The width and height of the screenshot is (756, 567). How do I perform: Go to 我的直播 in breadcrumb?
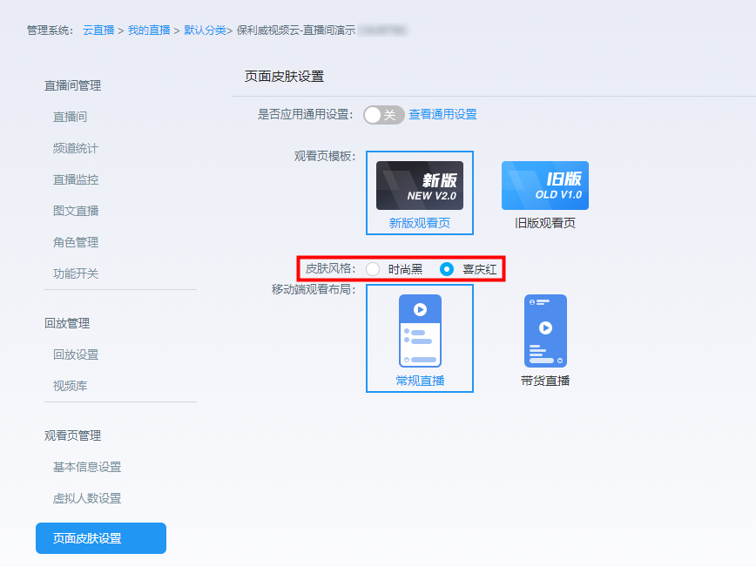pos(149,30)
